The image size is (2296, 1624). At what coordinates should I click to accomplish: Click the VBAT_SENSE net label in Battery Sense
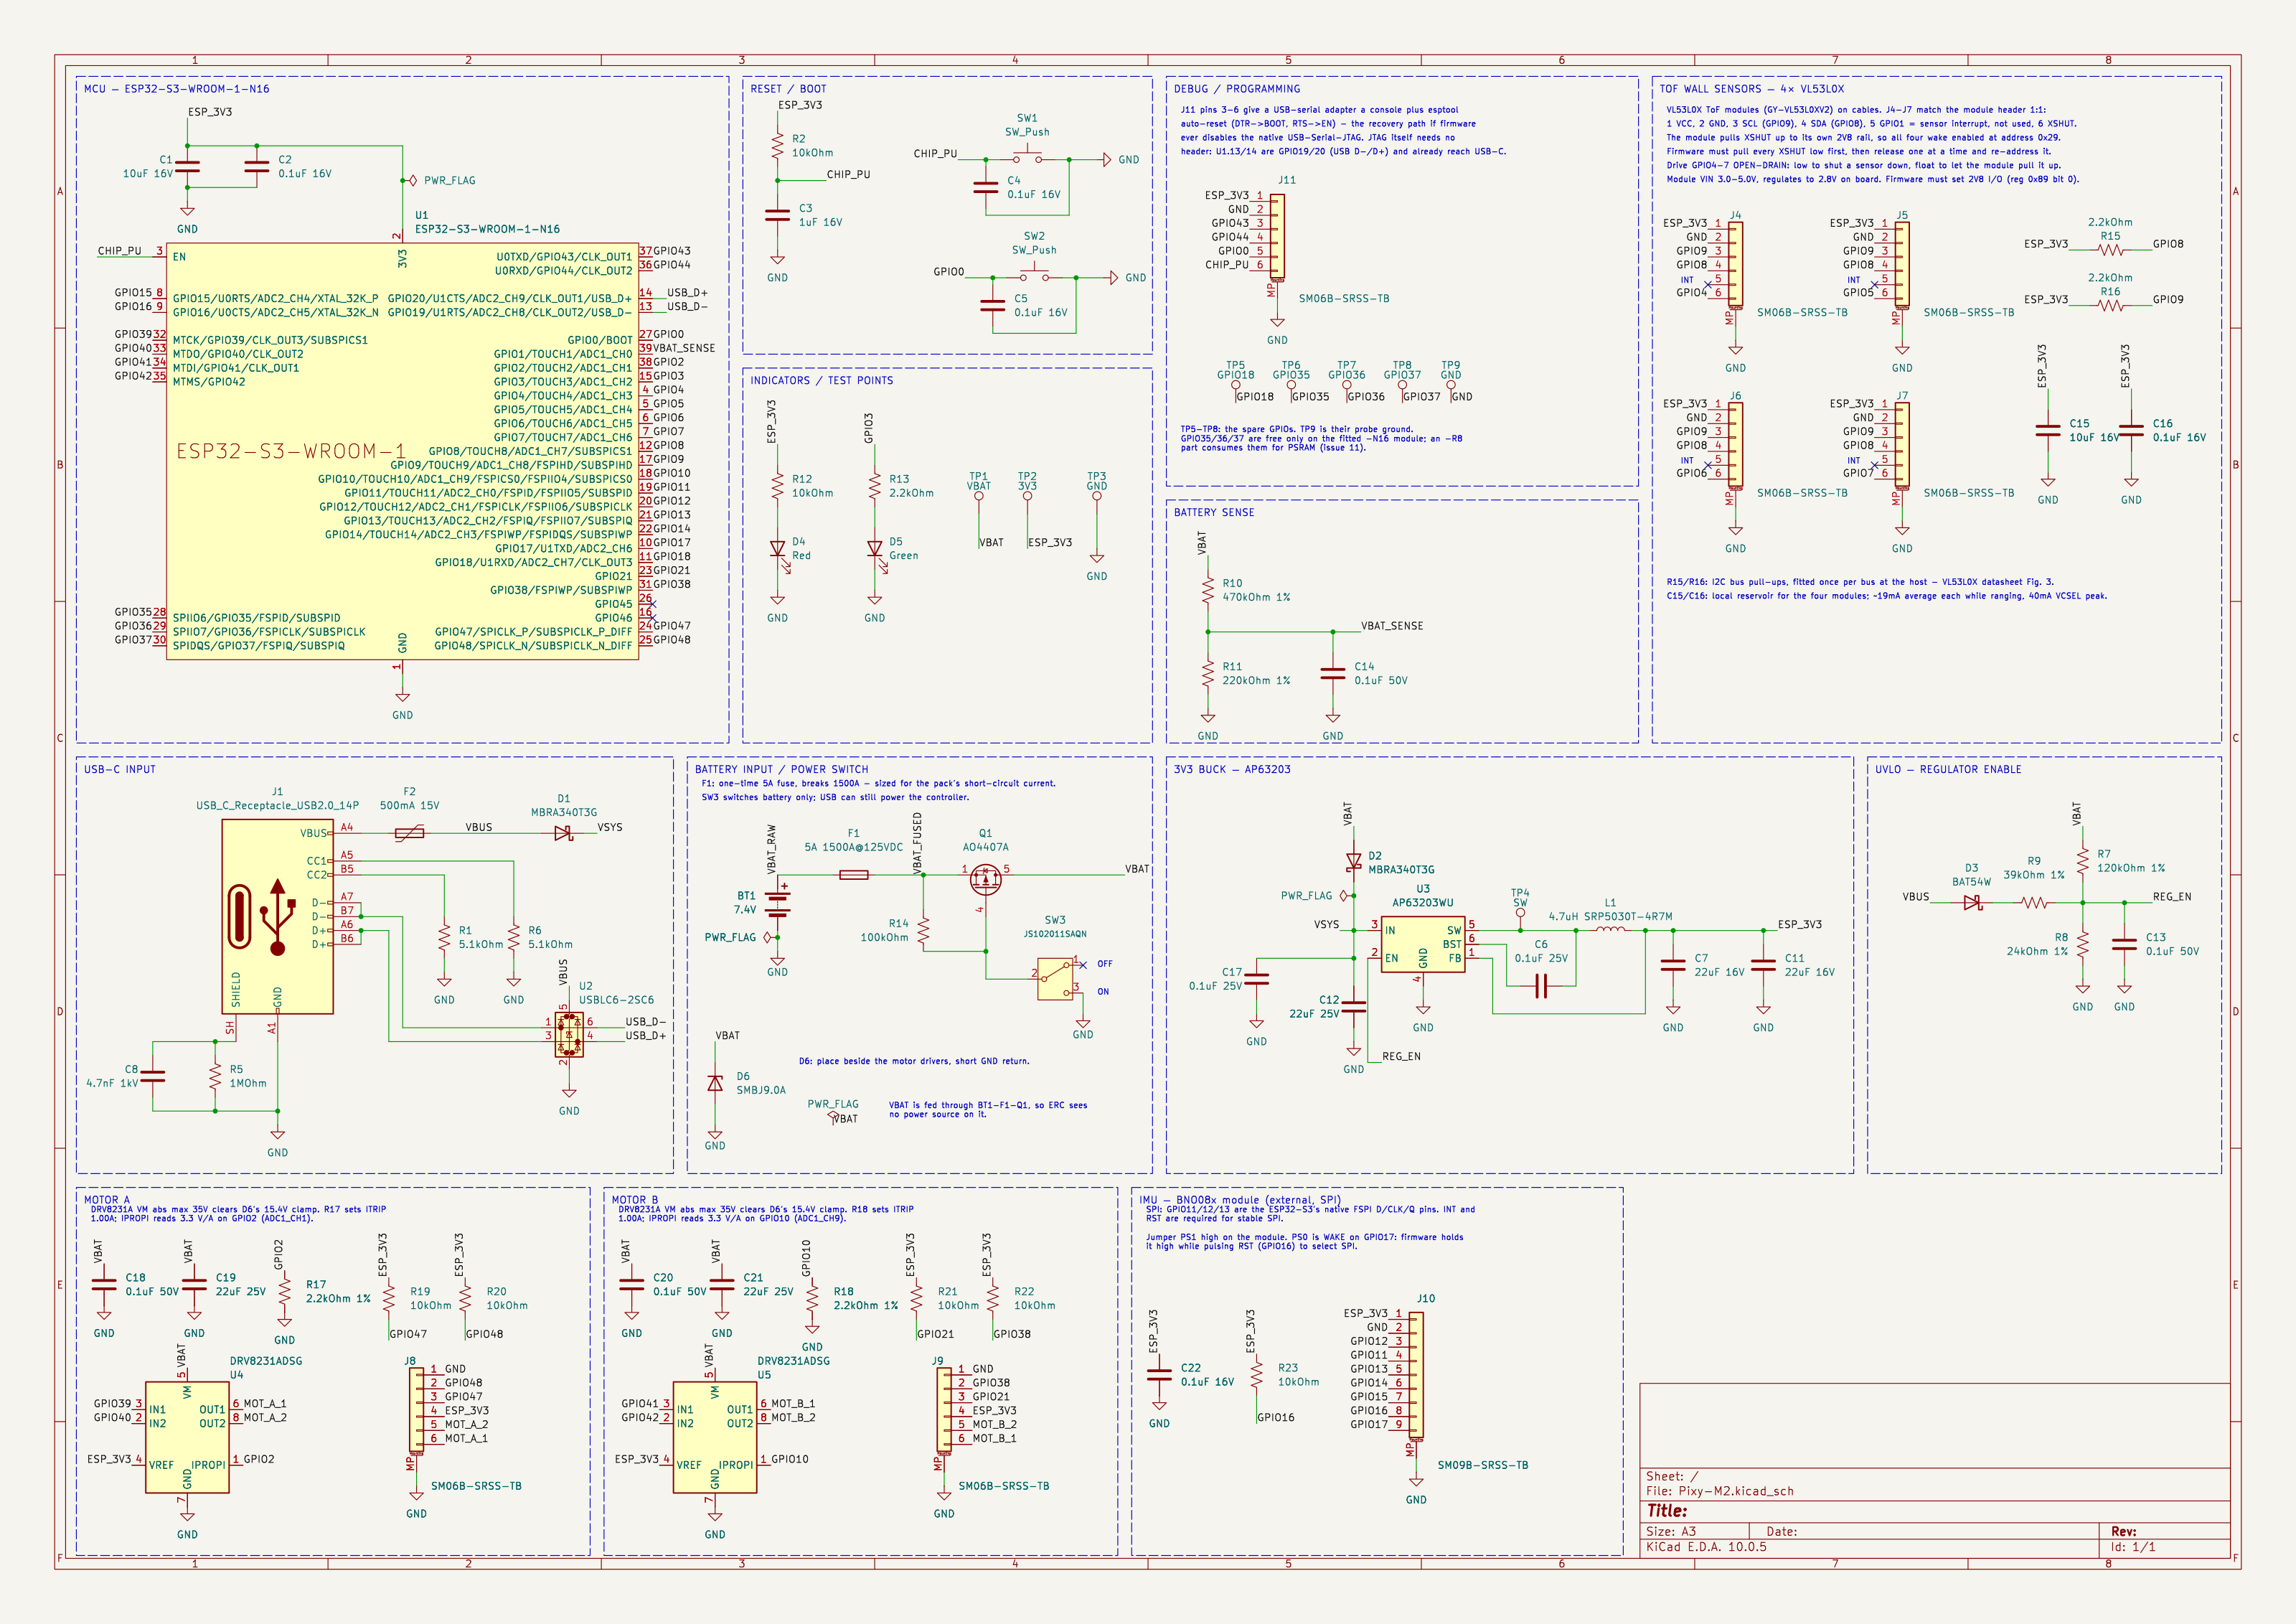tap(1392, 626)
